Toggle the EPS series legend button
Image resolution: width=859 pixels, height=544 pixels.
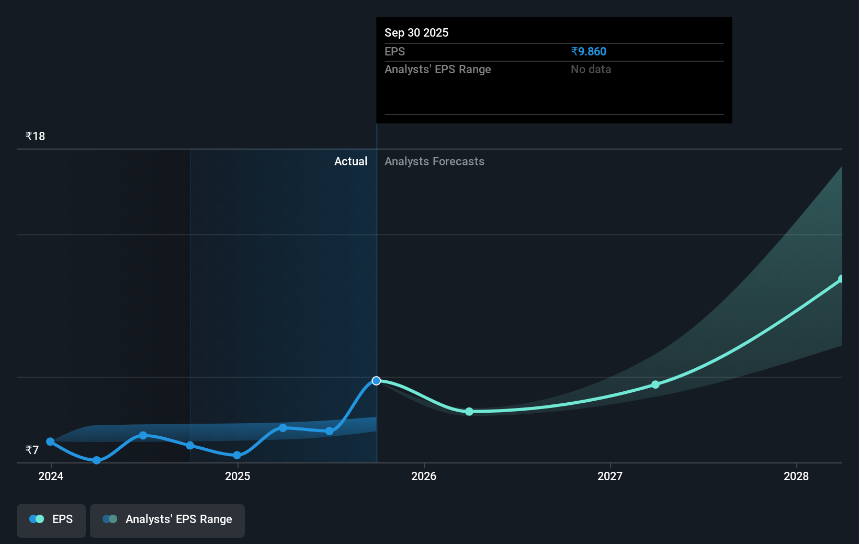51,520
